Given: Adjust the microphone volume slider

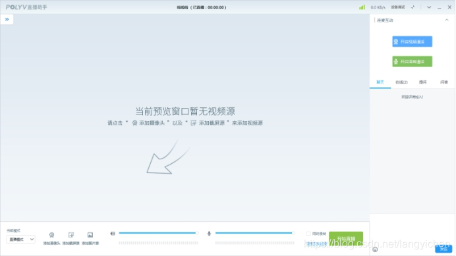Looking at the screenshot, I should (255, 233).
